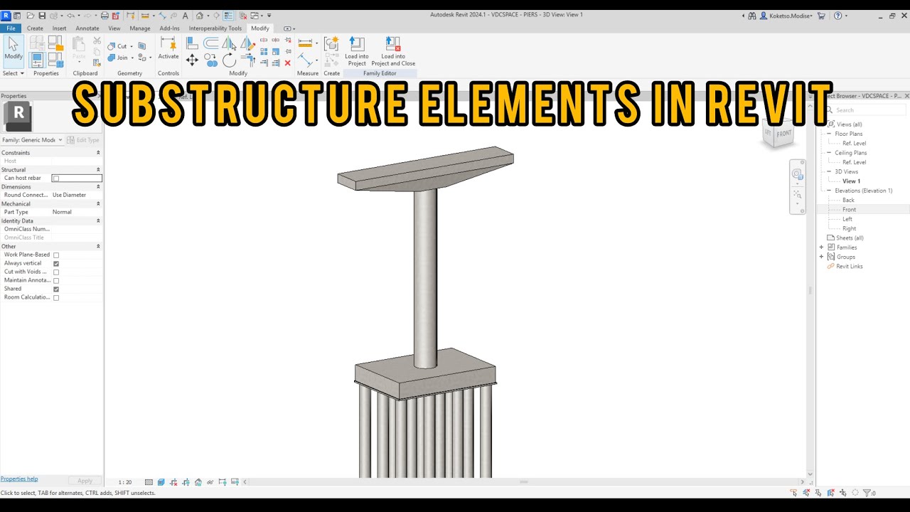
Task: Toggle the Can host rebar checkbox
Action: point(55,178)
